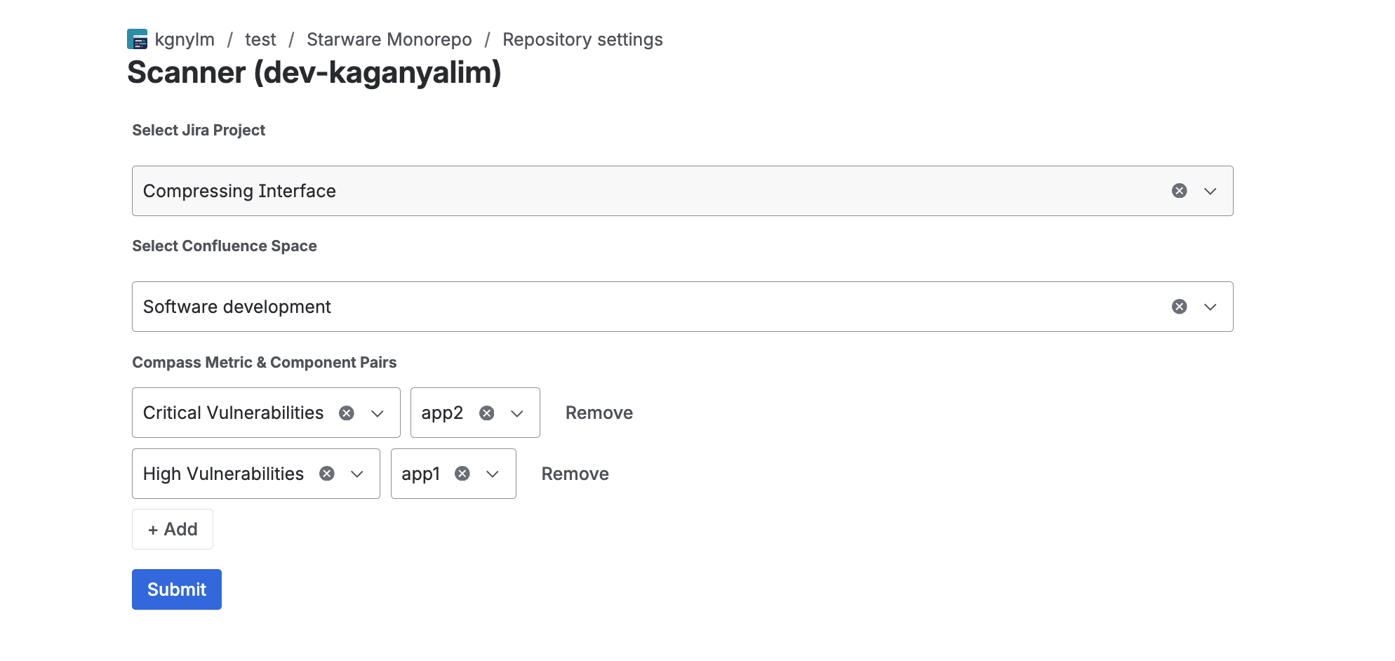The width and height of the screenshot is (1395, 661).
Task: Open the High Vulnerabilities metric dropdown chevron
Action: point(357,474)
